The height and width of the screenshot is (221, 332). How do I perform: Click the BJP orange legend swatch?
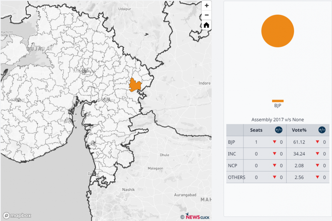pyautogui.click(x=278, y=101)
